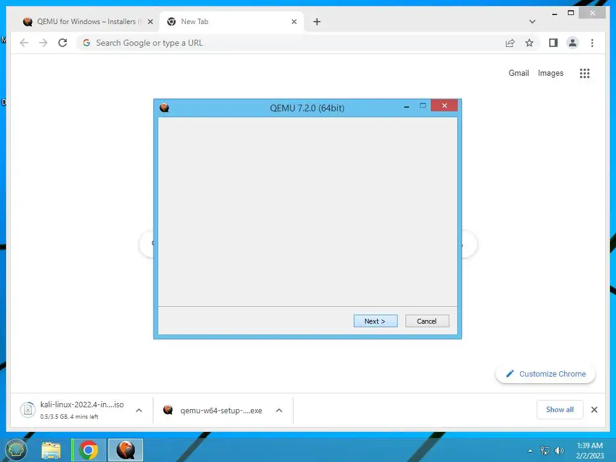Expand options for kali-linux ISO download
Image resolution: width=616 pixels, height=462 pixels.
139,410
